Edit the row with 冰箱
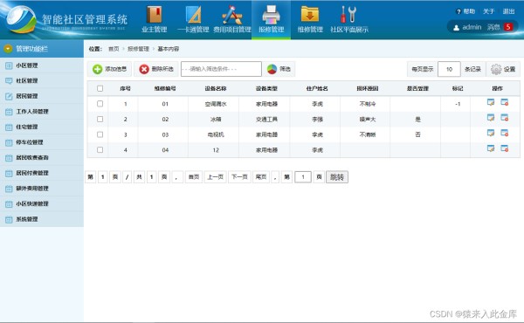Screen dimensions: 524x323 click(491, 118)
